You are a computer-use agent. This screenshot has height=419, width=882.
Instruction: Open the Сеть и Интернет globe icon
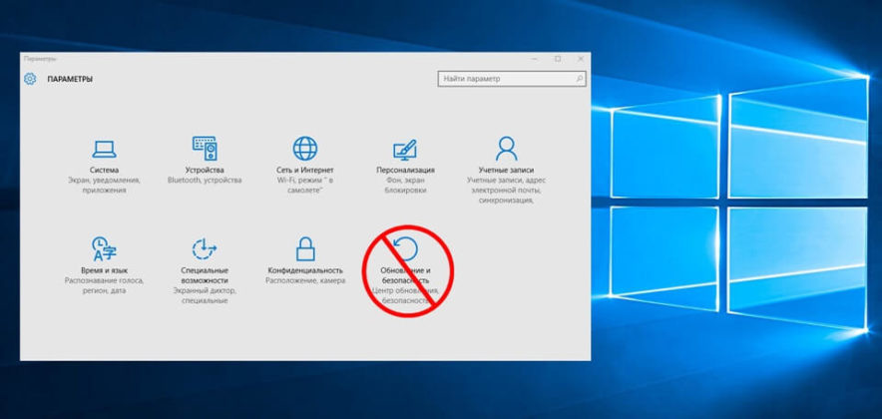(x=305, y=149)
